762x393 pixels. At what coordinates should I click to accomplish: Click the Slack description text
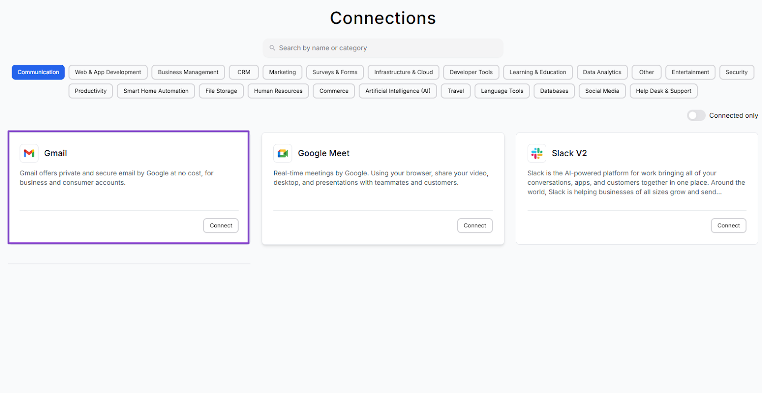[x=636, y=182]
